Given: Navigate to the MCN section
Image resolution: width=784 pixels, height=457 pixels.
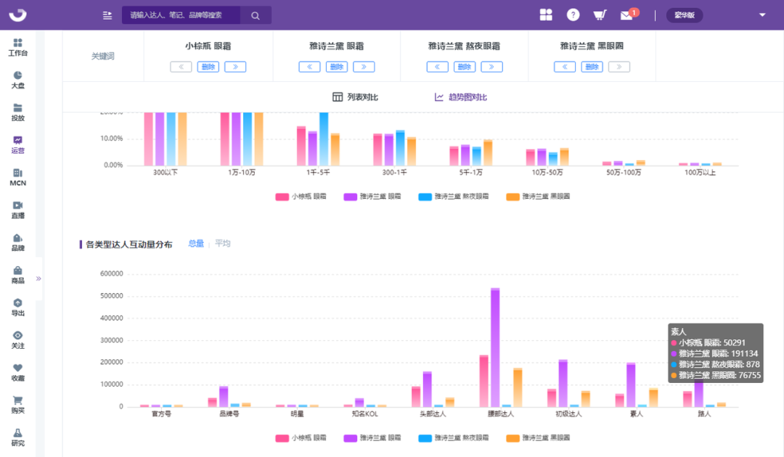Looking at the screenshot, I should click(x=17, y=178).
